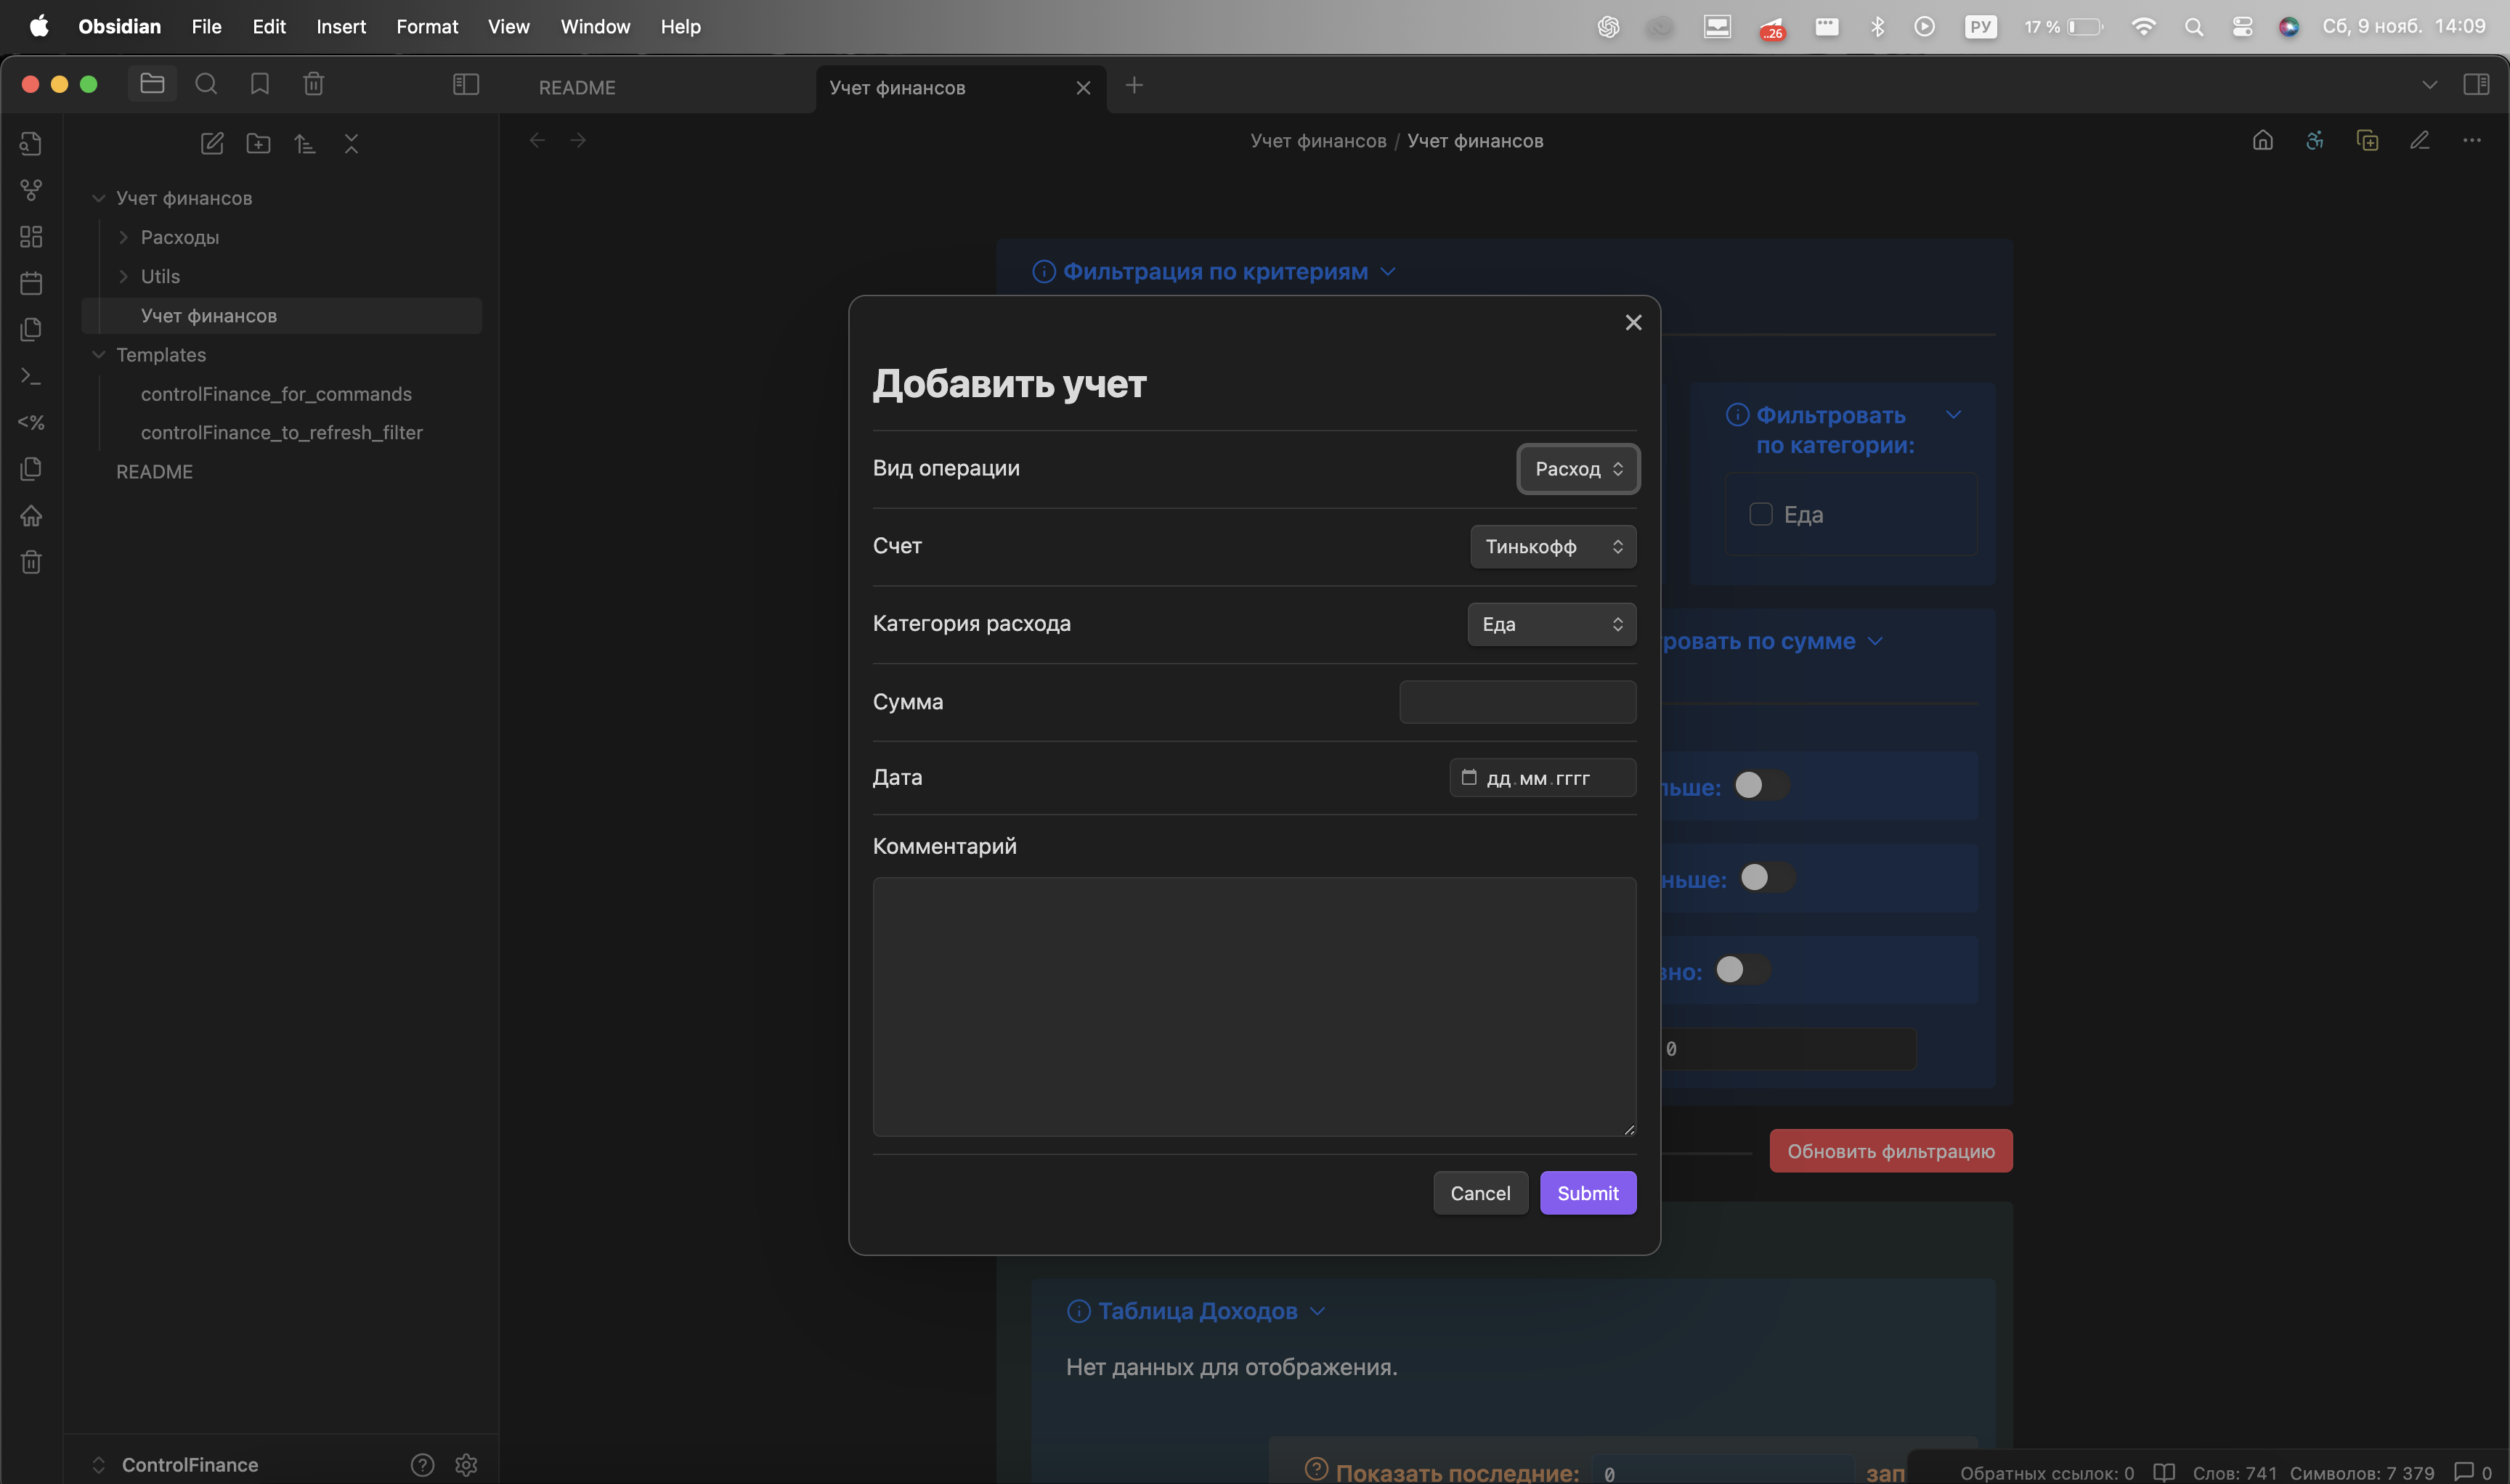Viewport: 2510px width, 1484px height.
Task: Click the bookmark icon in the top toolbar
Action: pos(260,84)
